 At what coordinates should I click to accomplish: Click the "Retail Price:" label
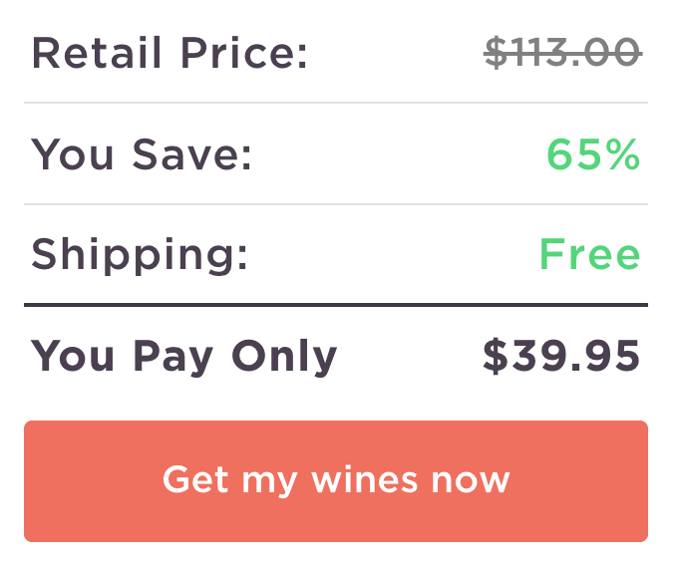pos(171,53)
